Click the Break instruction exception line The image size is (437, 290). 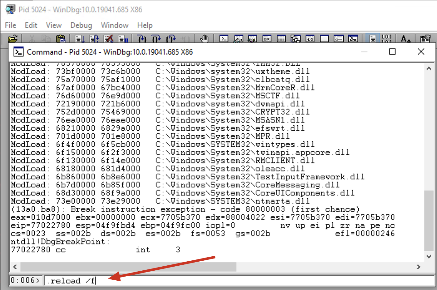tap(185, 209)
